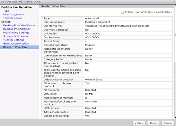The width and height of the screenshot is (176, 126).
Task: Navigate to vCenter Server step
Action: coord(13,18)
